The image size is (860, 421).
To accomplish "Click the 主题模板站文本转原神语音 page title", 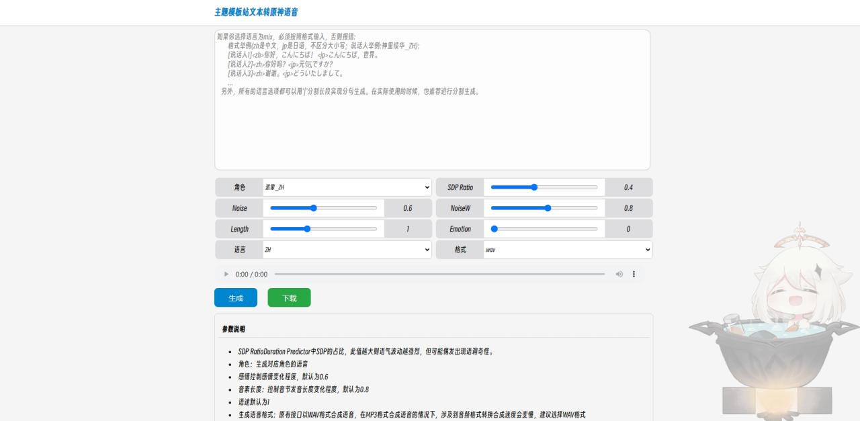I will (x=256, y=12).
